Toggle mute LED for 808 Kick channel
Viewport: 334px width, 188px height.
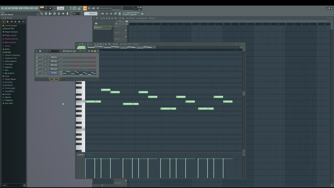[37, 57]
